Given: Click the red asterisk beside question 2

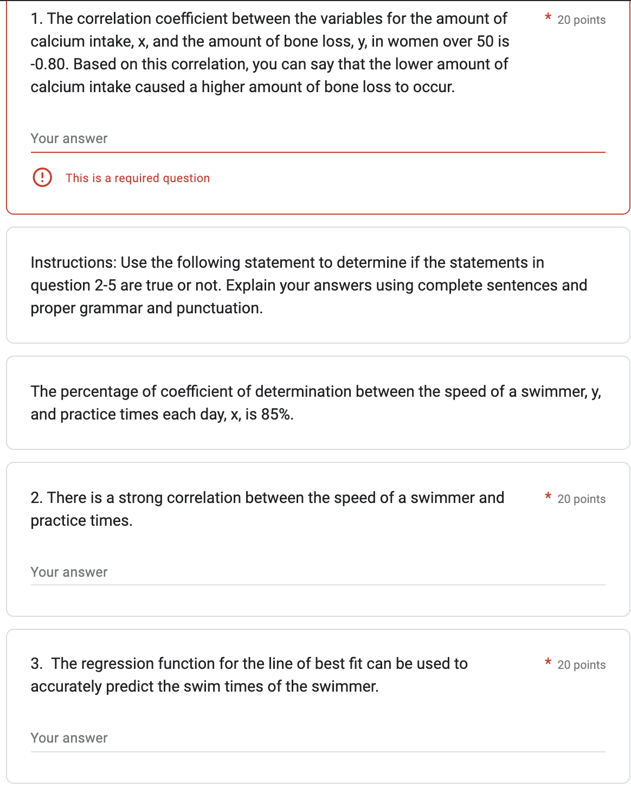Looking at the screenshot, I should point(546,496).
